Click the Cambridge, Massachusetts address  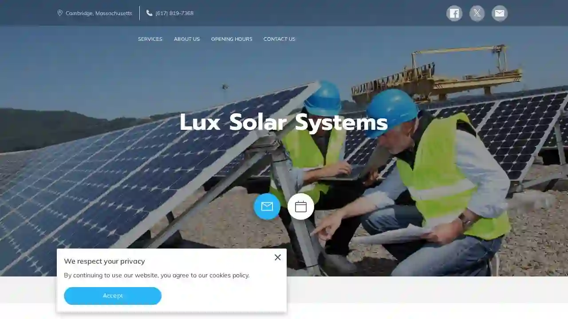99,13
